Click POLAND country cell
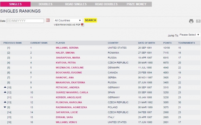Screen dimensions: 201x125 pyautogui.click(x=113, y=107)
